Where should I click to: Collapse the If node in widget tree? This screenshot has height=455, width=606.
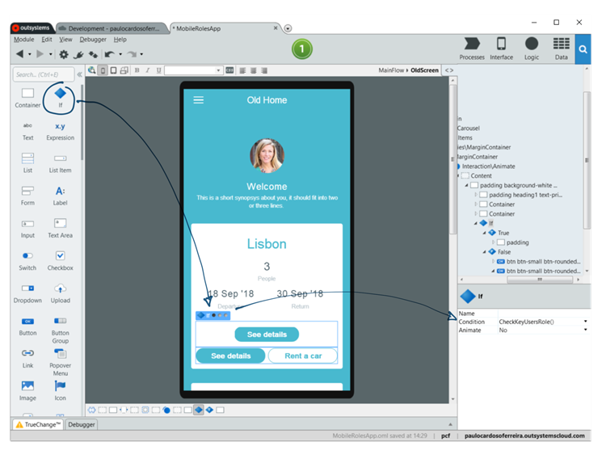(476, 222)
